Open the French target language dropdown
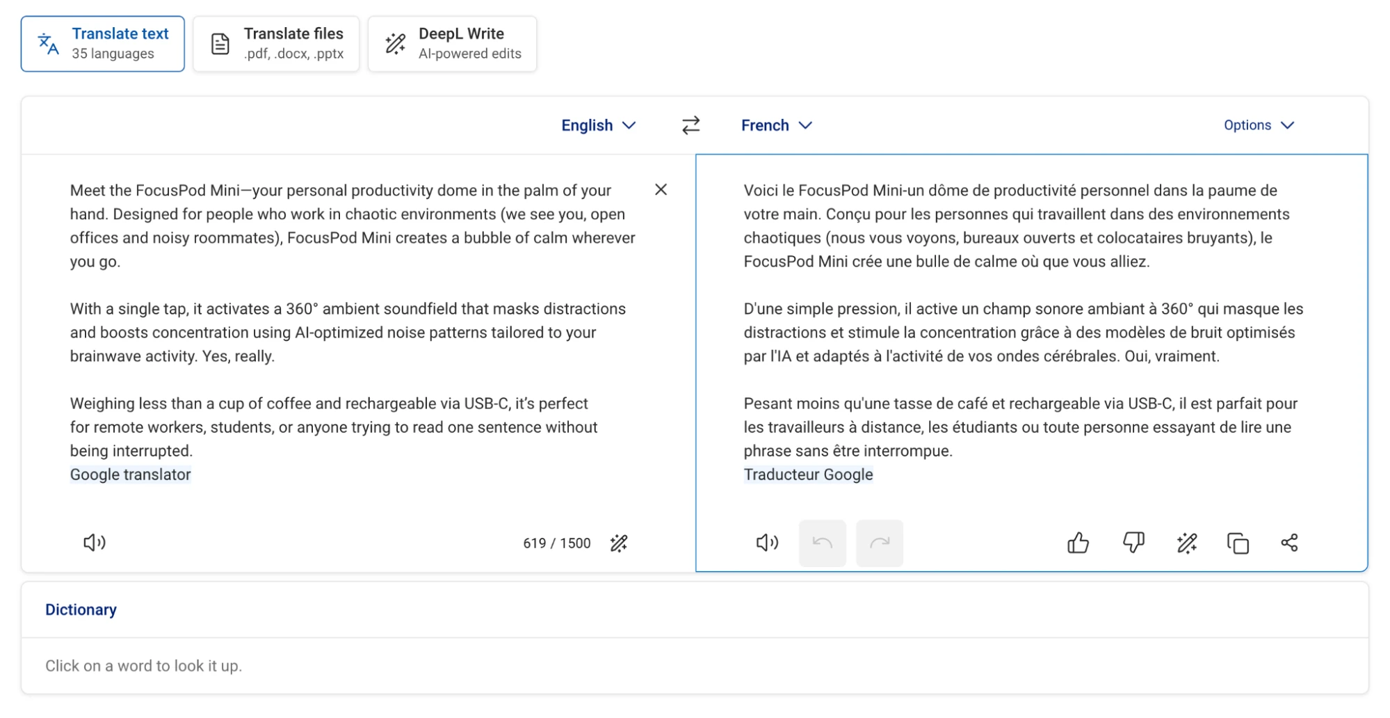 (x=776, y=125)
